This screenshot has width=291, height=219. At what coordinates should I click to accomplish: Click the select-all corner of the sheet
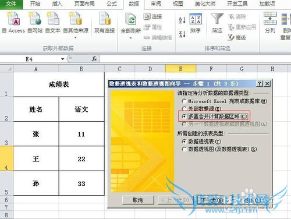coord(6,69)
